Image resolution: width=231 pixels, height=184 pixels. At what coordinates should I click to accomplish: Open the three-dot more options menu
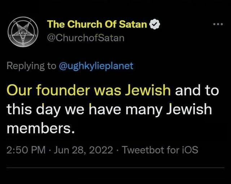pyautogui.click(x=218, y=24)
